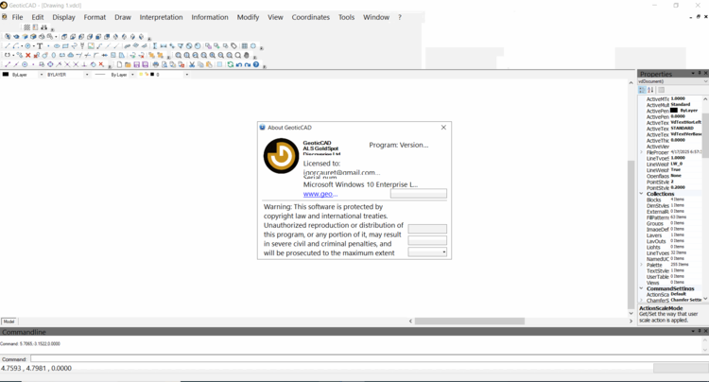Open the Interpretation menu

click(x=161, y=17)
